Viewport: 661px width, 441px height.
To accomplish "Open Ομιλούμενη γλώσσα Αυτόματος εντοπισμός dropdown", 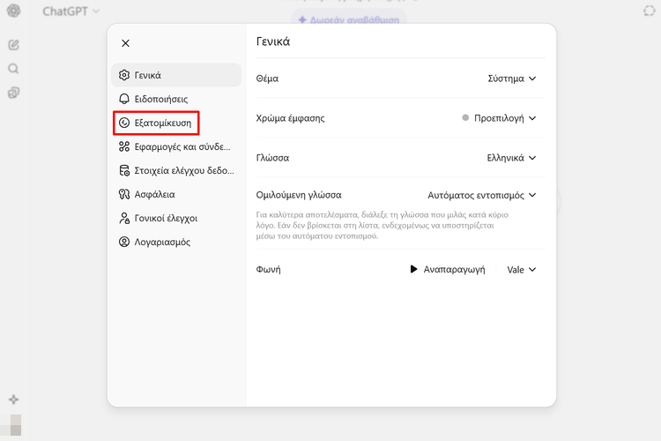I will [482, 195].
